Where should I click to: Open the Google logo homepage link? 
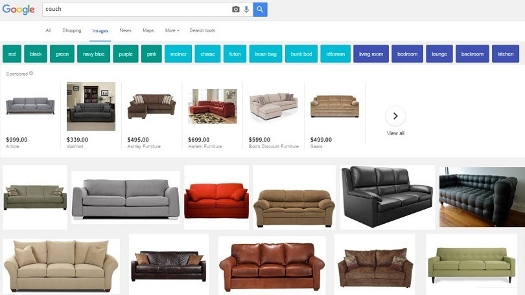18,9
